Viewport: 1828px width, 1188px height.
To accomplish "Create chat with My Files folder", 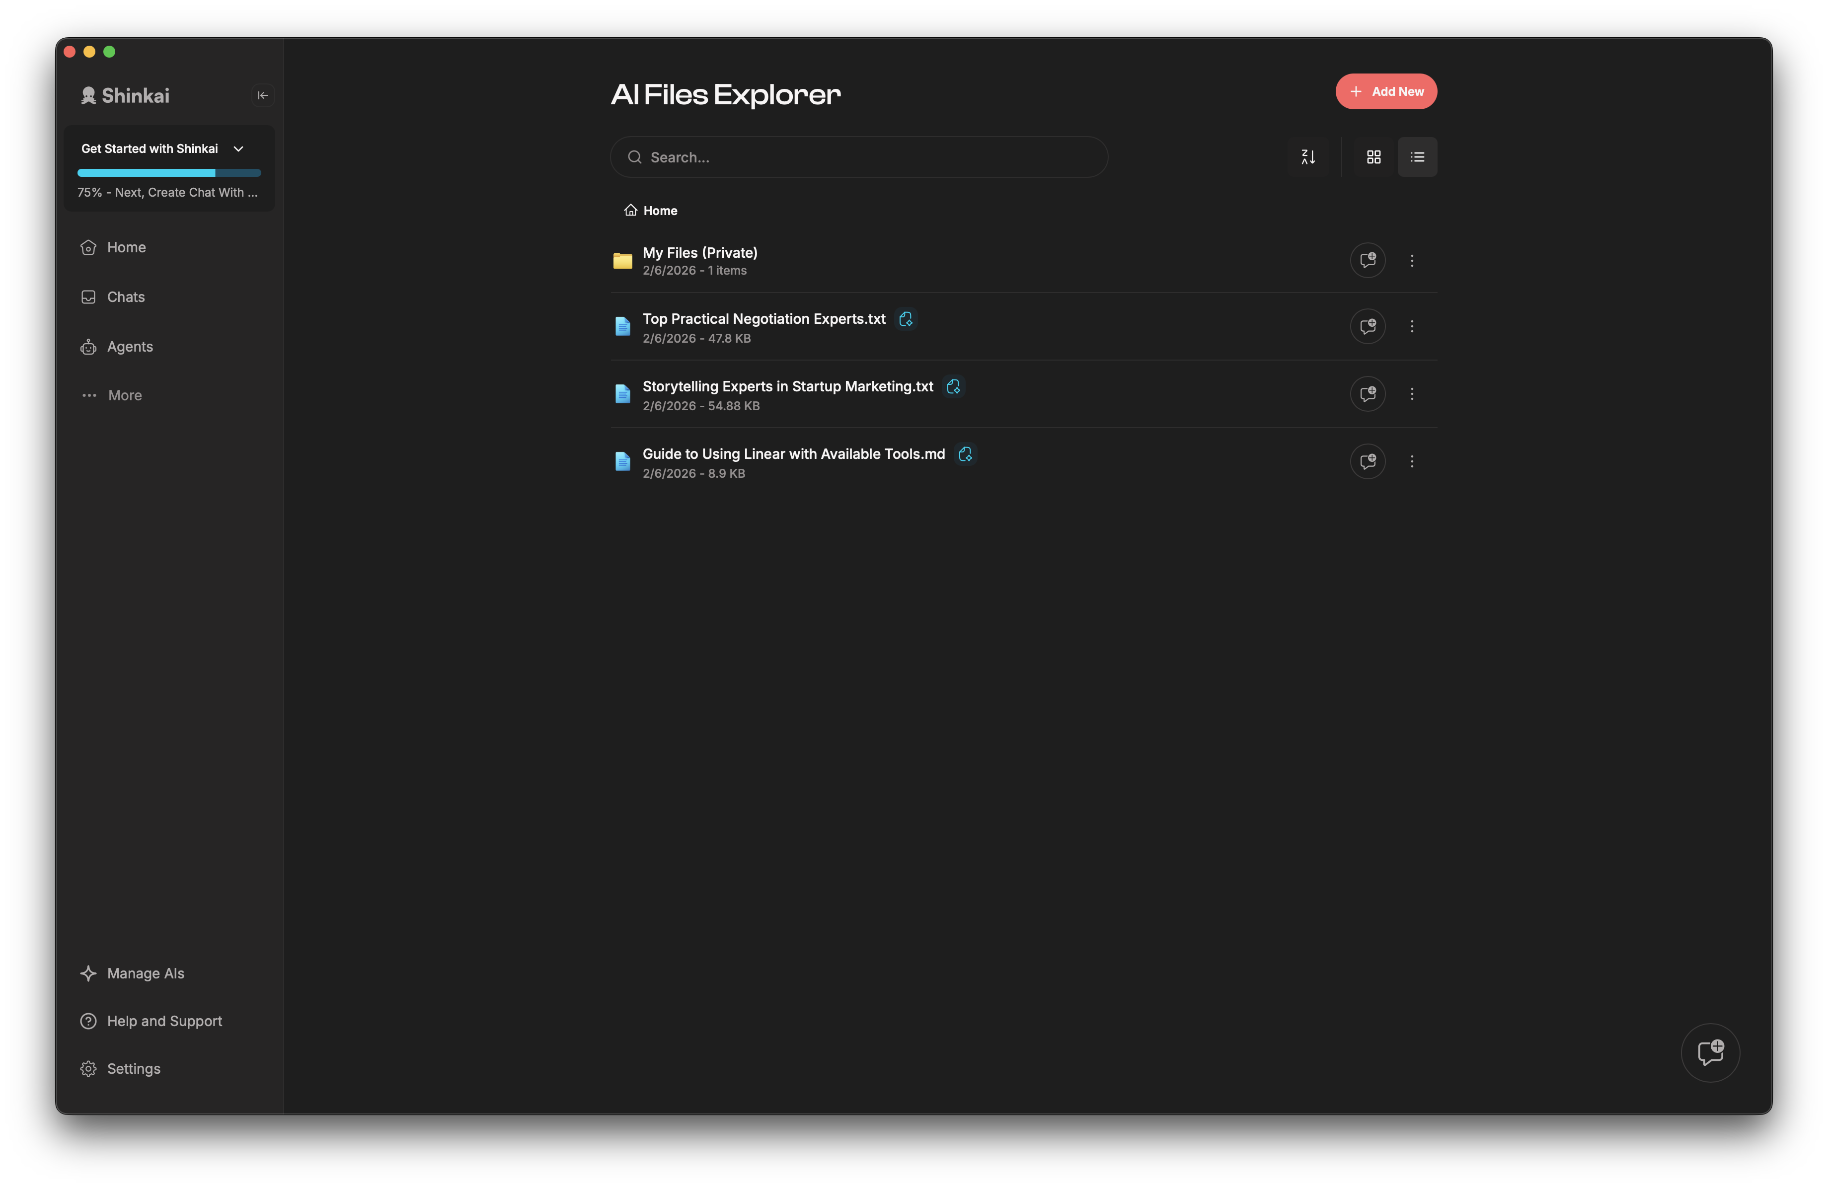I will click(x=1368, y=260).
